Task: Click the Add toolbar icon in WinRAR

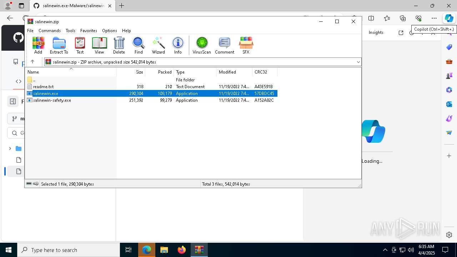Action: click(x=38, y=45)
